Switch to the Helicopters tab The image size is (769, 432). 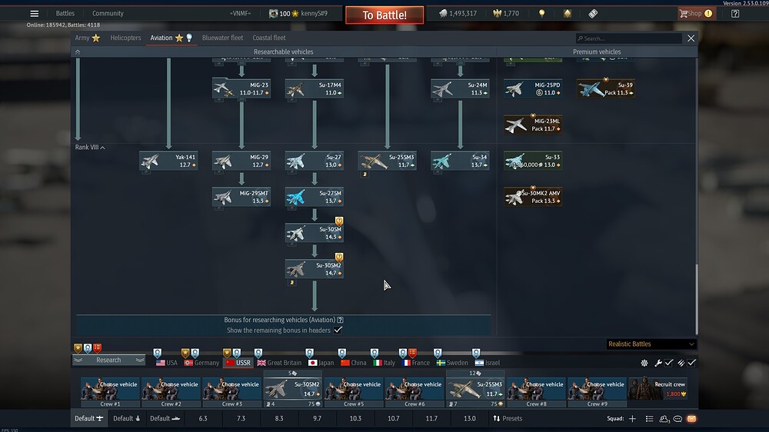pyautogui.click(x=125, y=38)
